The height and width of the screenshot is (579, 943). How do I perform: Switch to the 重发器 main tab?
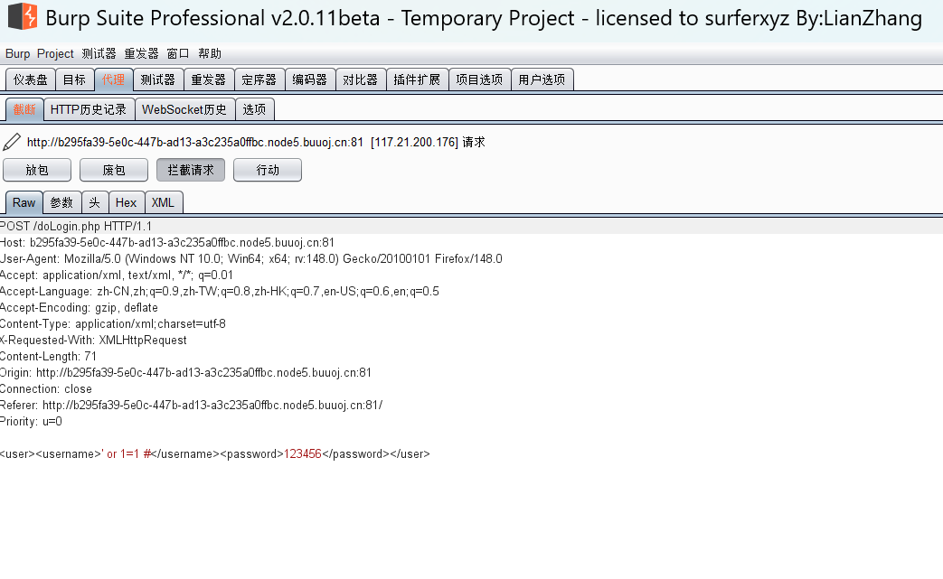pyautogui.click(x=209, y=79)
